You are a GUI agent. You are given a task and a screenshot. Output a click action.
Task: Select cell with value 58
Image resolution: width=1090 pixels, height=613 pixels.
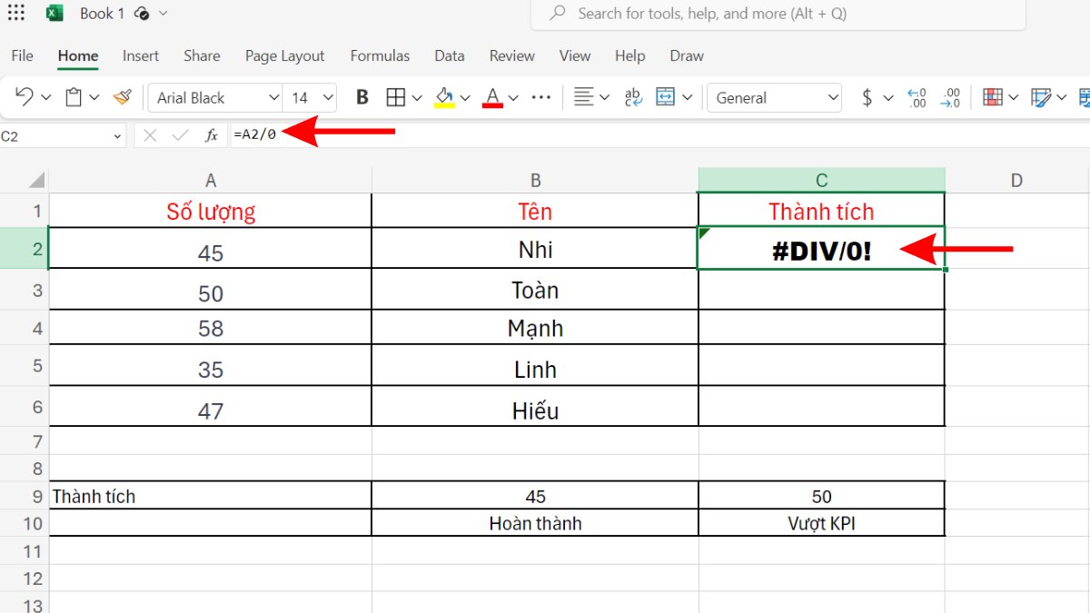pyautogui.click(x=211, y=328)
